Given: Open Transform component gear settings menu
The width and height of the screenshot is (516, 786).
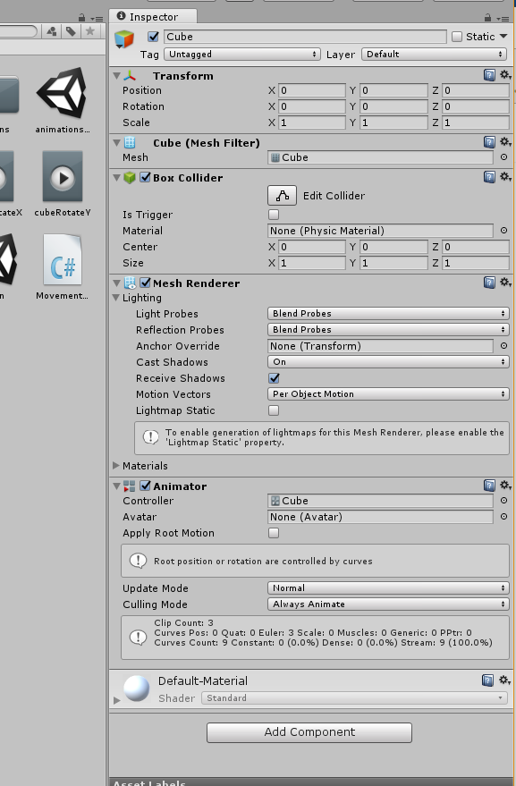Looking at the screenshot, I should 505,75.
